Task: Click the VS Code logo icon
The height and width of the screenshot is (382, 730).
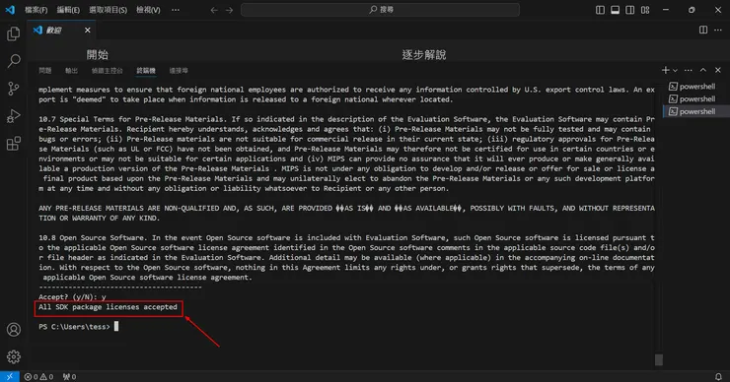Action: tap(10, 9)
